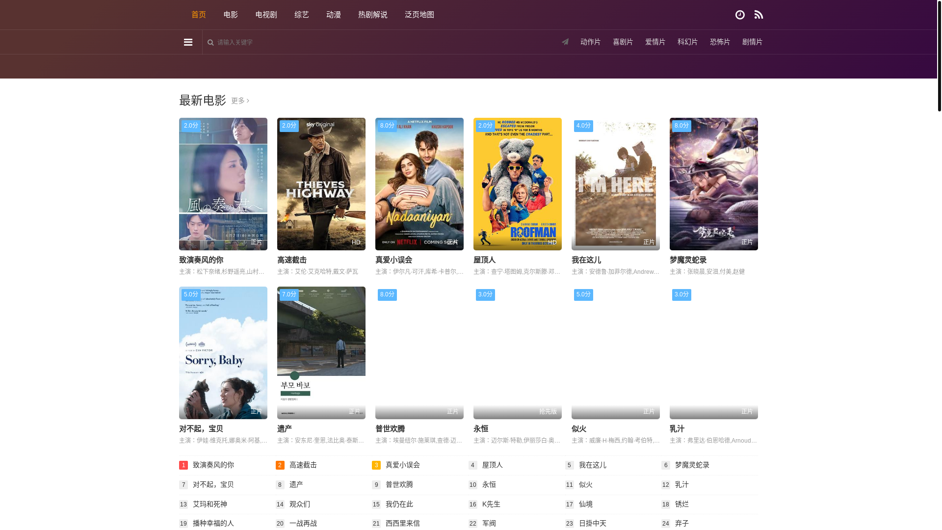The image size is (942, 530).
Task: Click the paper plane icon before genre links
Action: coord(565,42)
